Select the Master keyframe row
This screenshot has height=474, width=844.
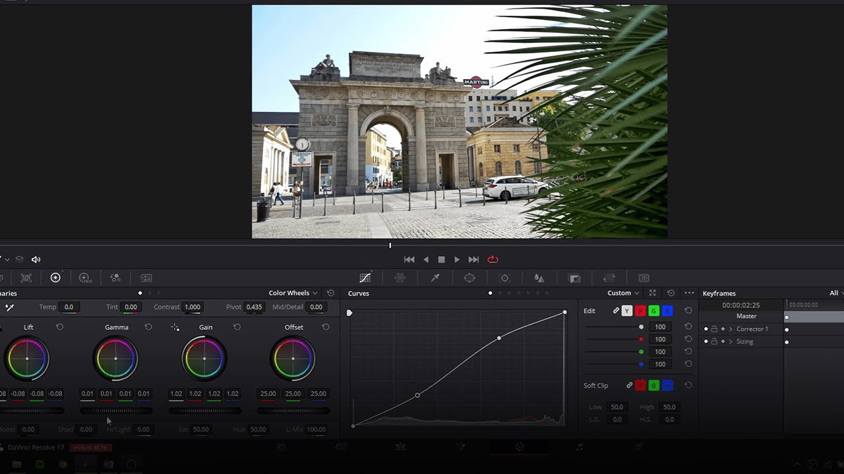(771, 317)
